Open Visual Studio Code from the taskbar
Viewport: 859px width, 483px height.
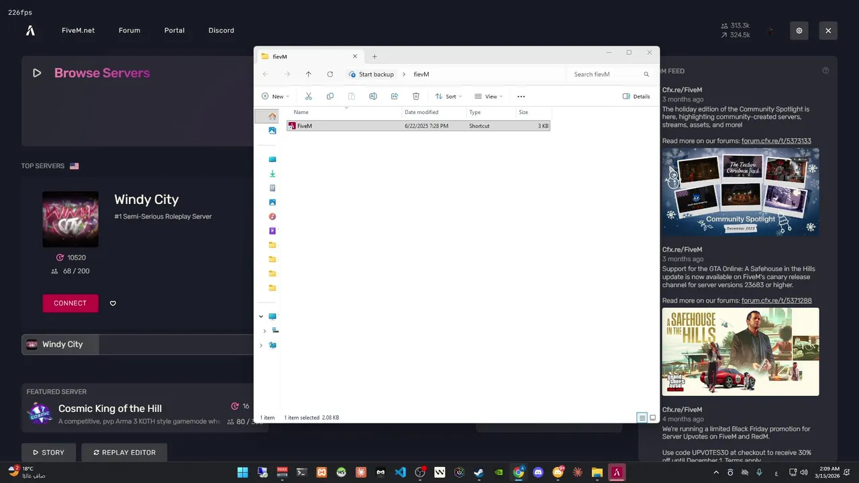coord(400,472)
